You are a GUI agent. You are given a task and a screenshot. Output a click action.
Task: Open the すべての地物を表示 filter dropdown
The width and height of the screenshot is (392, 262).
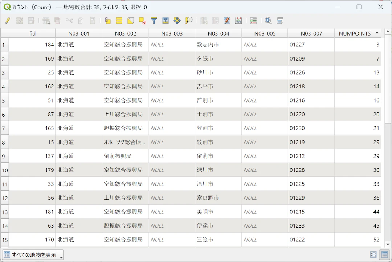33,255
